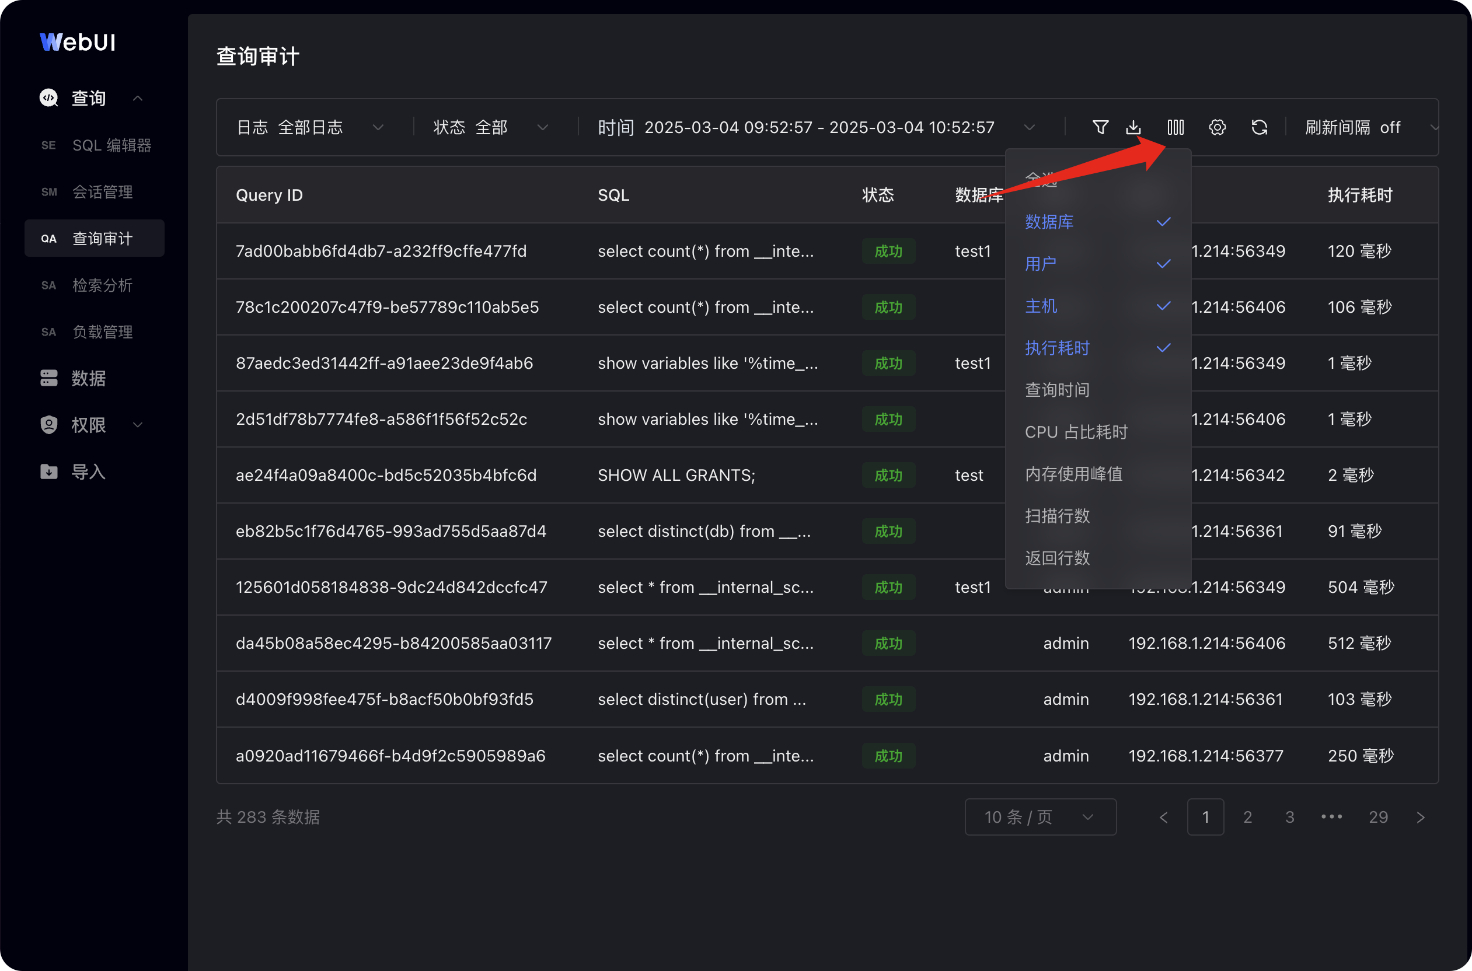Image resolution: width=1472 pixels, height=971 pixels.
Task: Click Query ID ae24f4a09a8400c-bd5c52035b4bfc6d
Action: 386,475
